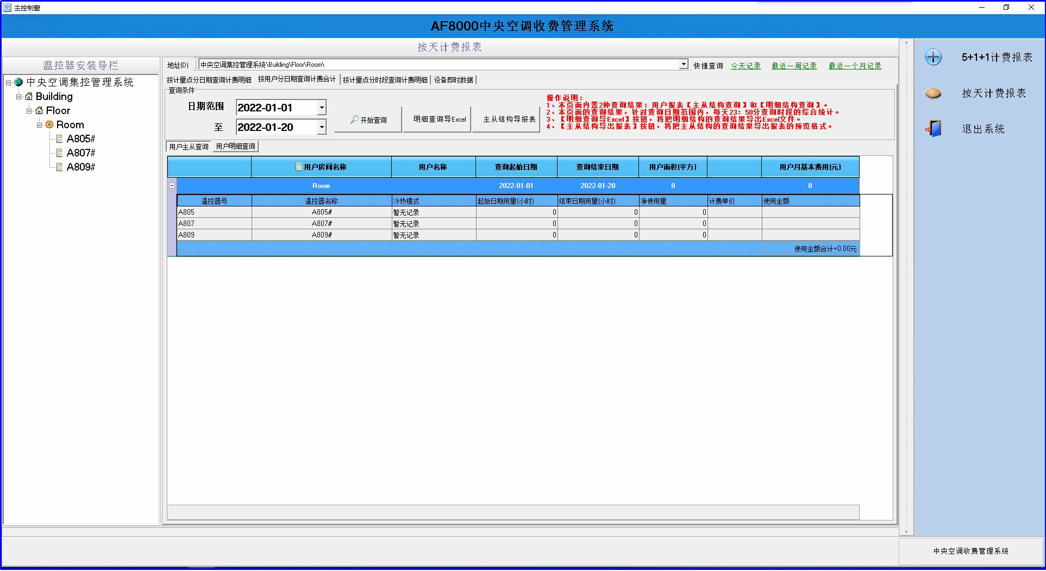Select the Room tree item label
The width and height of the screenshot is (1046, 571).
click(x=70, y=124)
